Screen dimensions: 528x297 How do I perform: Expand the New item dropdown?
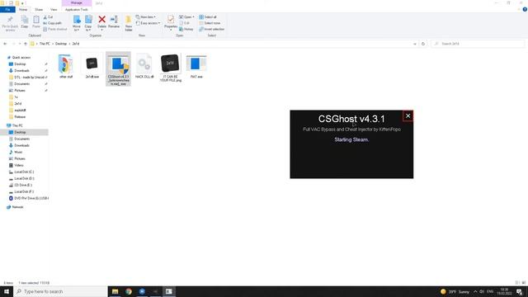[146, 16]
